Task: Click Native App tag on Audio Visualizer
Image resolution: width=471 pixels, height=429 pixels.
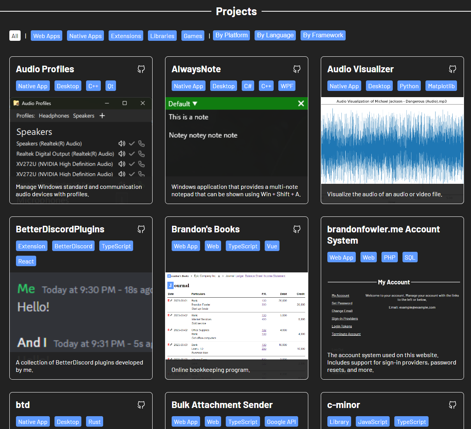Action: point(344,86)
